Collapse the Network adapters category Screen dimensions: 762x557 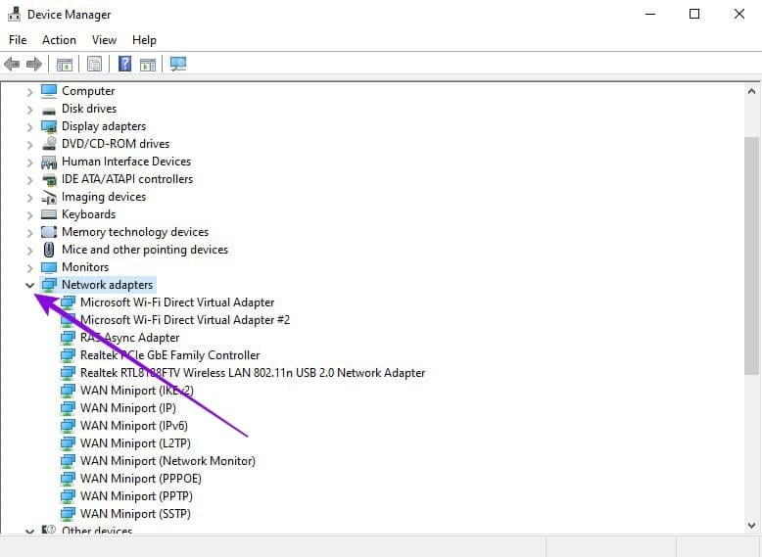[29, 286]
